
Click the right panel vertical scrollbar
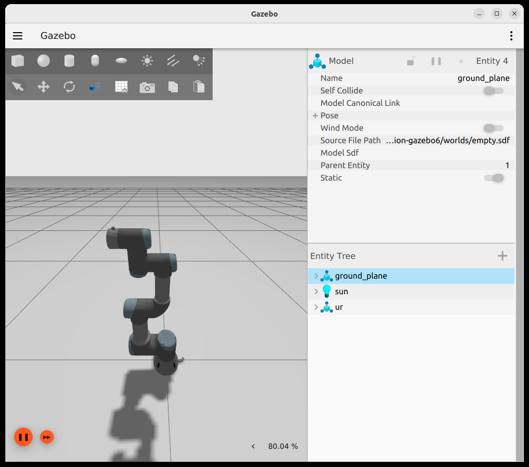(519, 255)
